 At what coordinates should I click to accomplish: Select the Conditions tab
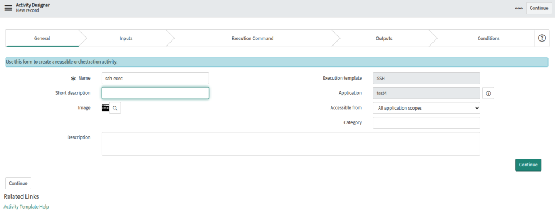(489, 38)
